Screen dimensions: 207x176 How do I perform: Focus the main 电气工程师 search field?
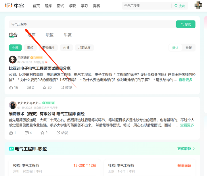point(92,24)
